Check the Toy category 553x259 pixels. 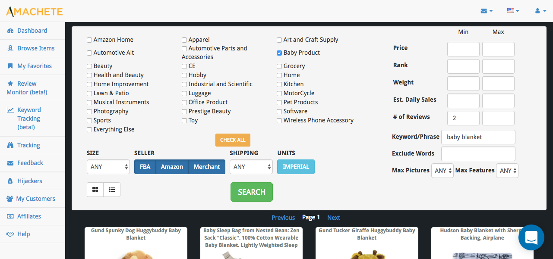coord(184,121)
